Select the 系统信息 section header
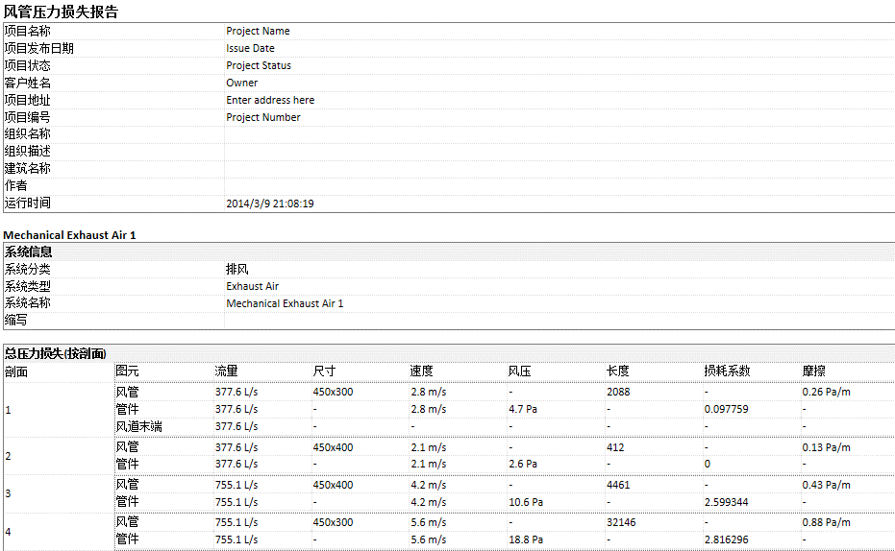895x551 pixels. 28,252
